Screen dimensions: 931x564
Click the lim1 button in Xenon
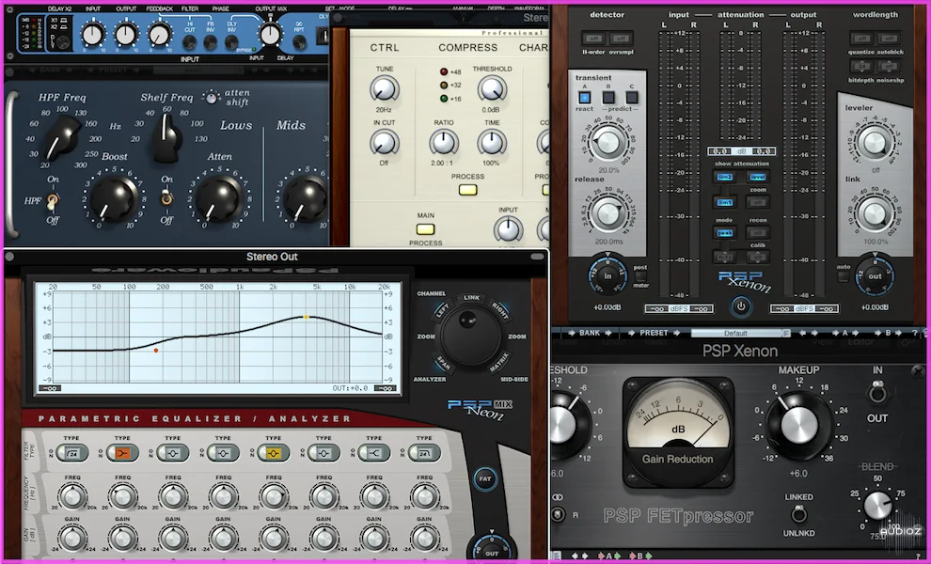(x=725, y=203)
